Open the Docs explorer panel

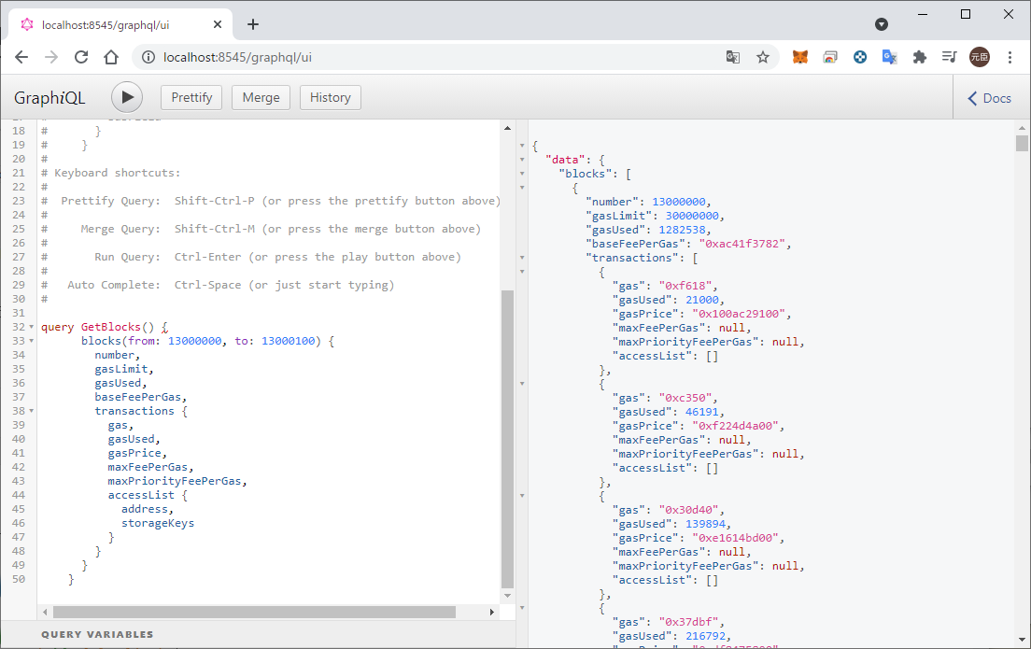point(990,98)
